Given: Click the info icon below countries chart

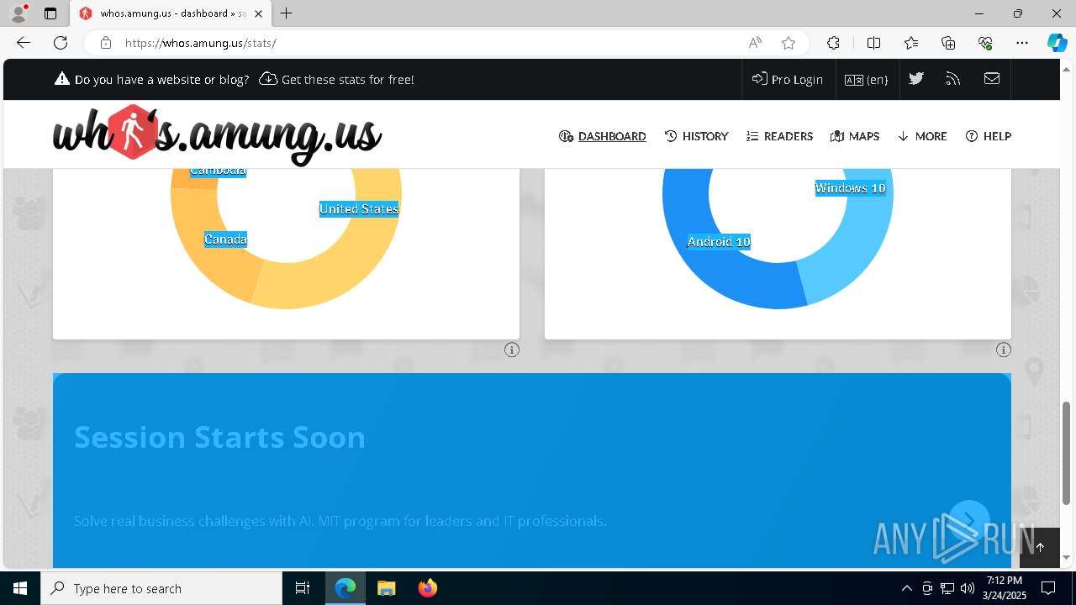Looking at the screenshot, I should tap(512, 350).
